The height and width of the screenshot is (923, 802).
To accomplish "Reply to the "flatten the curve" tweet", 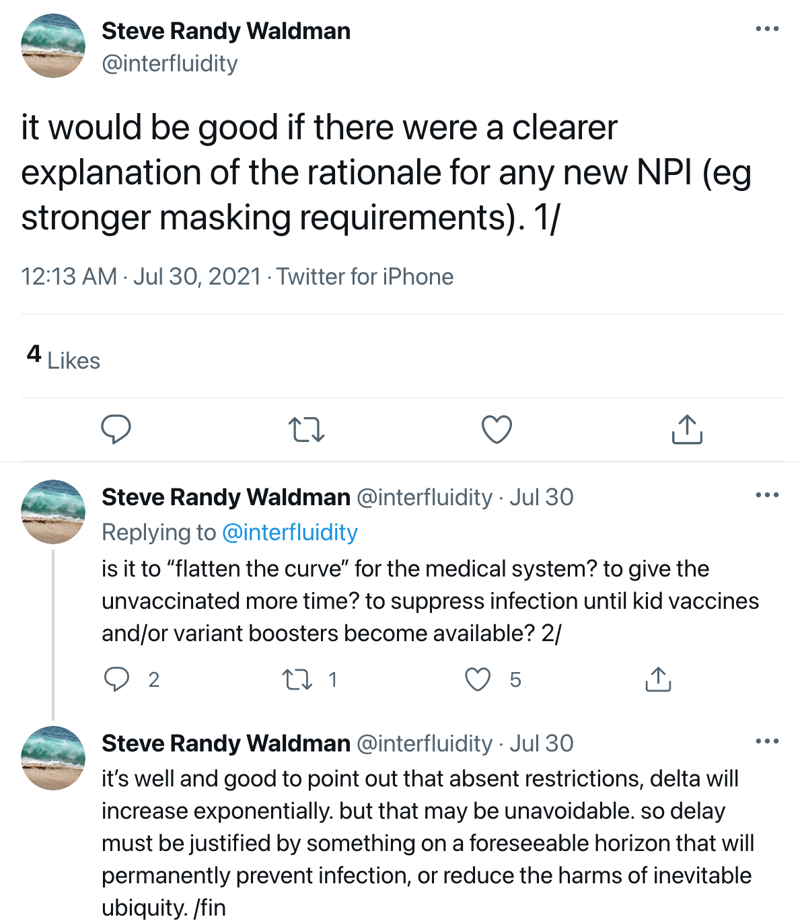I will (117, 679).
